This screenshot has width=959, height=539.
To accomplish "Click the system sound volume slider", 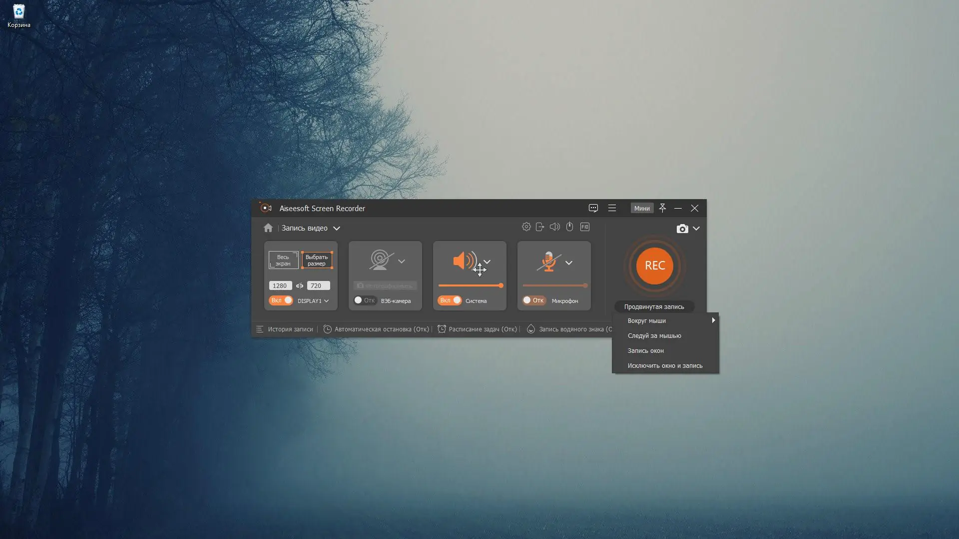I will [470, 285].
